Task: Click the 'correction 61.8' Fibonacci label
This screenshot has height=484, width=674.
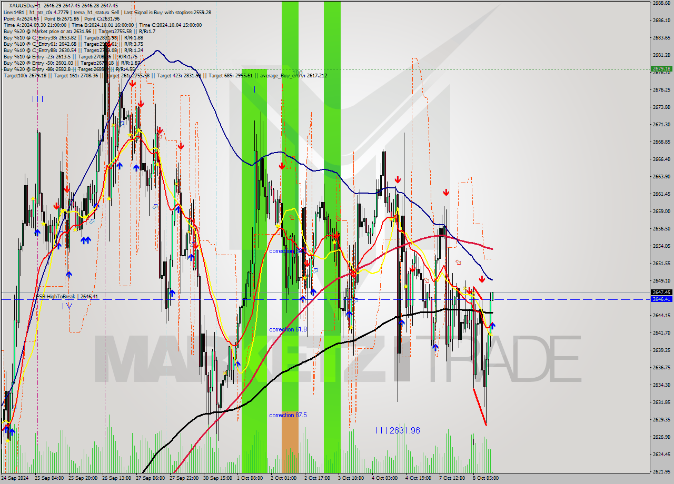Action: coord(288,329)
